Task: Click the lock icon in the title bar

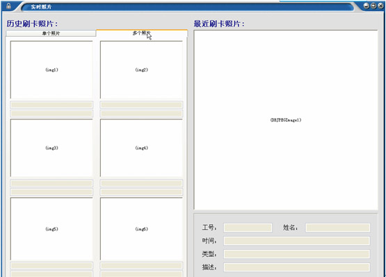Action: [x=8, y=6]
